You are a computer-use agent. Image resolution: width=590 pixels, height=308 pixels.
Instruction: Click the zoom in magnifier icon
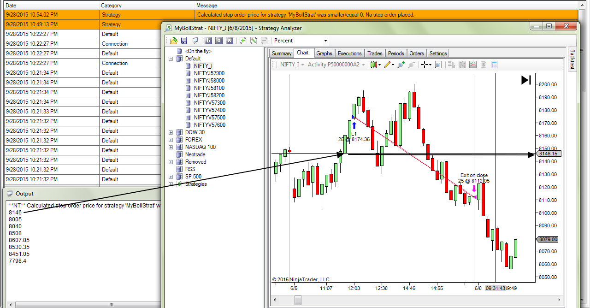coord(401,65)
